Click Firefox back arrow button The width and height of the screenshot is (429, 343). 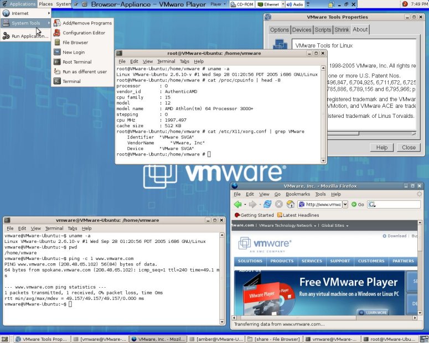238,204
